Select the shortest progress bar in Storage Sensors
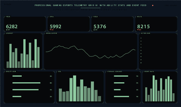This screenshot has height=107, width=181. [x=117, y=90]
